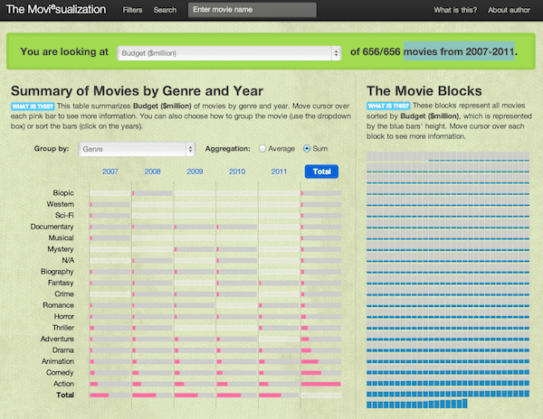This screenshot has width=543, height=419.
Task: Click the Animation row's 2011 bar
Action: click(x=262, y=361)
